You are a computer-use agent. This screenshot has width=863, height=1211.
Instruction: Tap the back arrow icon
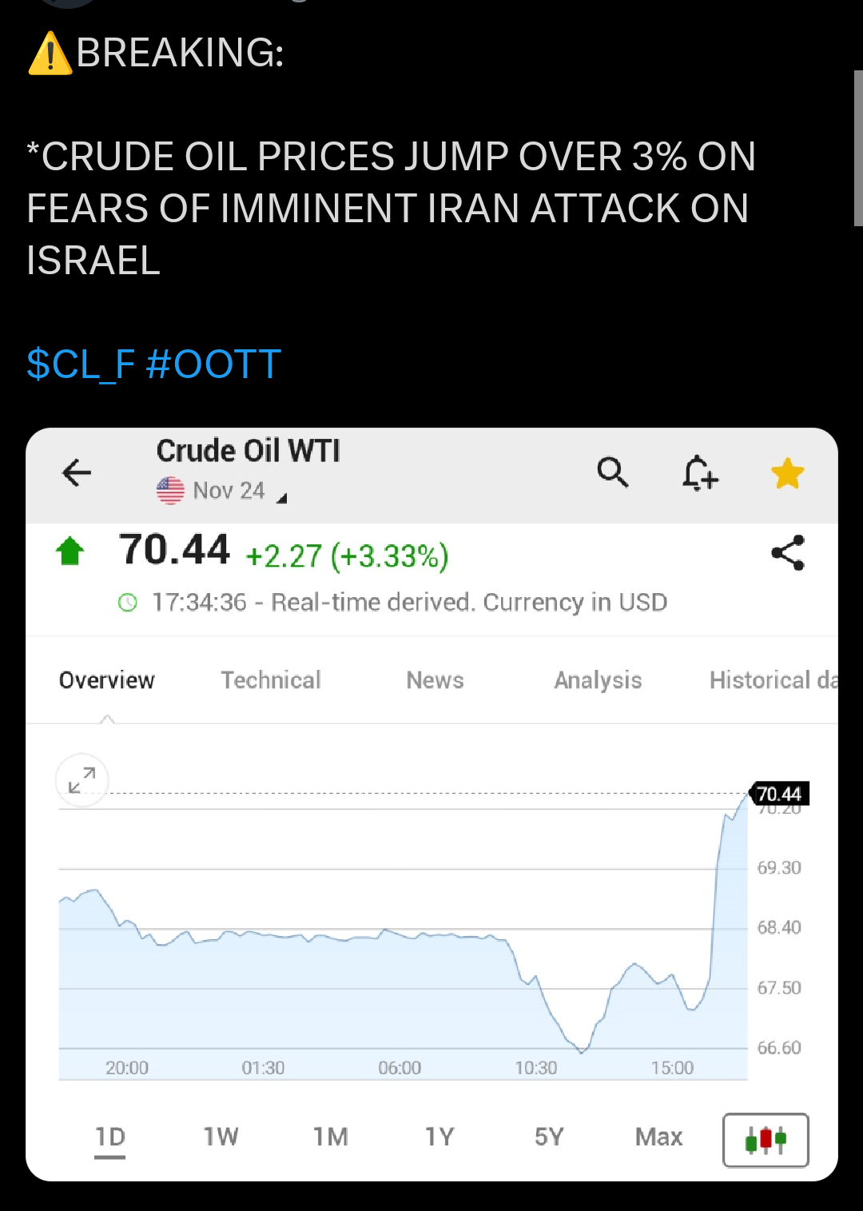[x=77, y=472]
